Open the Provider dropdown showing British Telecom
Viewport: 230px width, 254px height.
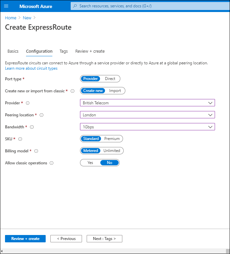pos(147,103)
